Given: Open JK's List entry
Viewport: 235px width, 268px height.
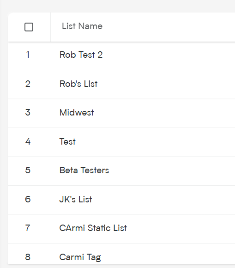Looking at the screenshot, I should (x=76, y=199).
